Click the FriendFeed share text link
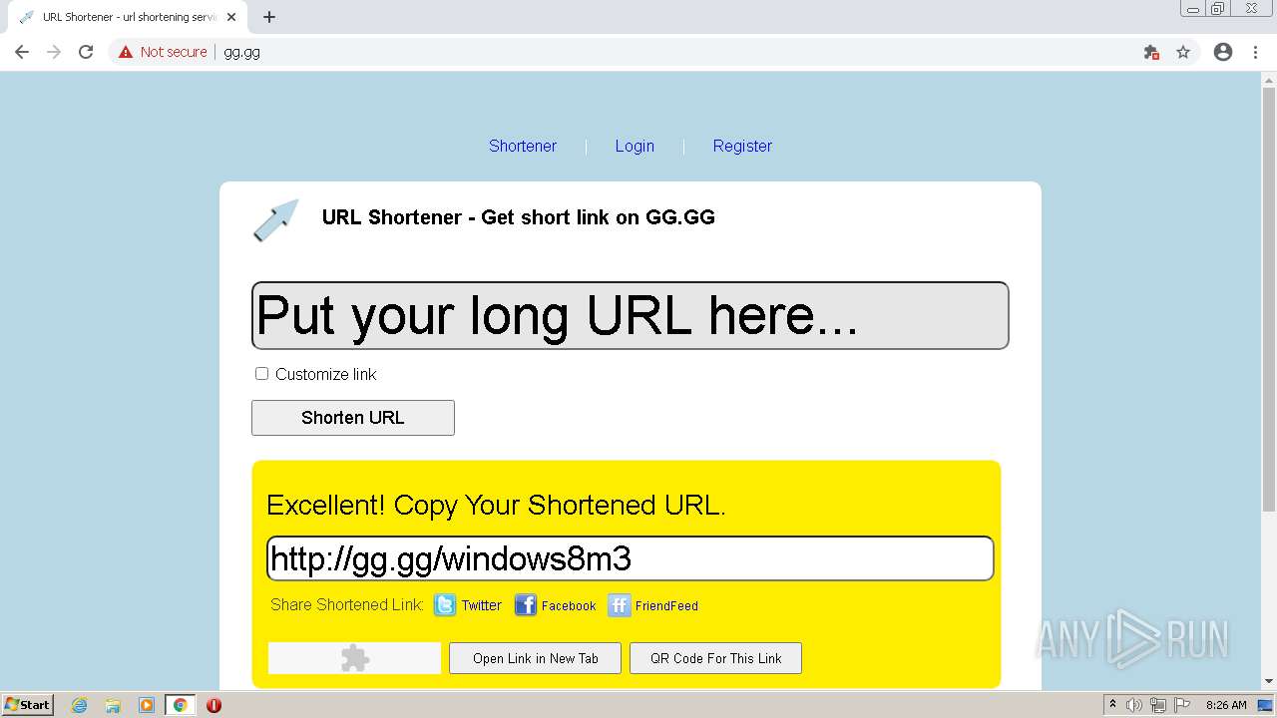This screenshot has height=718, width=1277. (x=666, y=605)
